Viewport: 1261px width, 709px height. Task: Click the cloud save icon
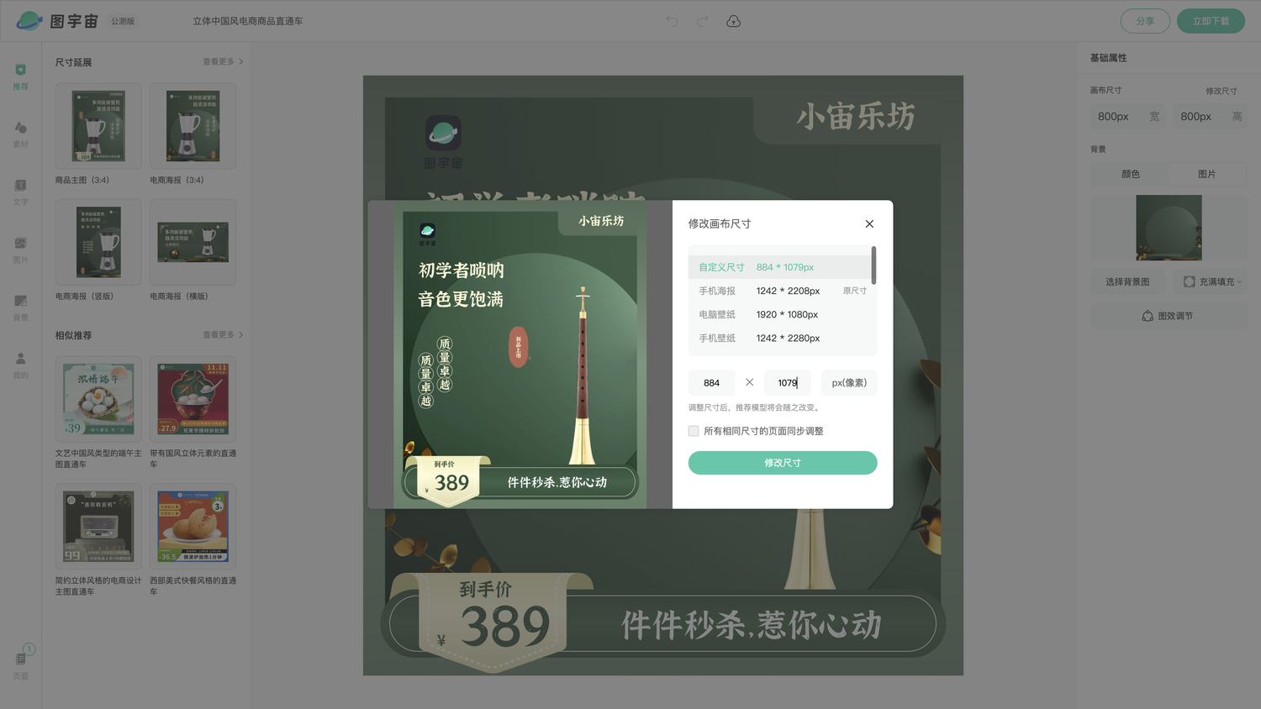click(734, 21)
